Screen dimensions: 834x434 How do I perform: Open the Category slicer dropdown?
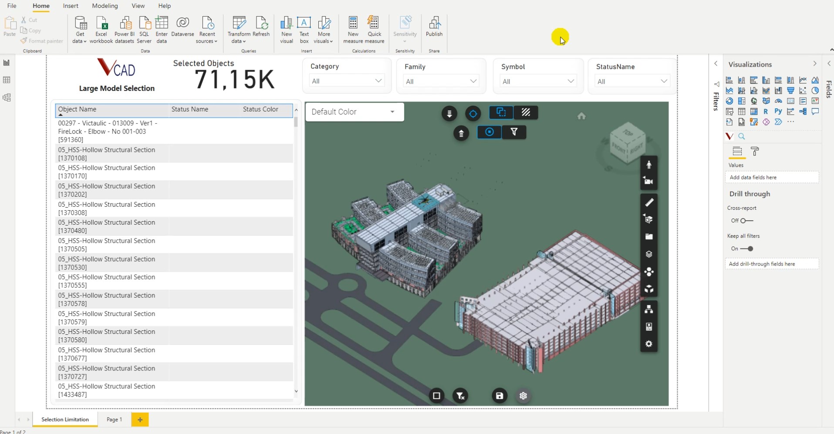(x=347, y=81)
